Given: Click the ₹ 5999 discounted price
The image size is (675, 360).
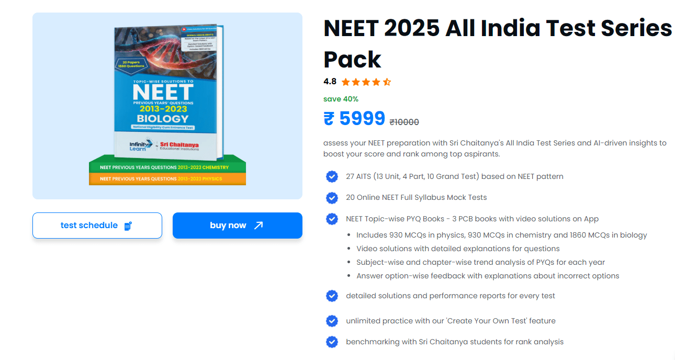Looking at the screenshot, I should coord(354,119).
